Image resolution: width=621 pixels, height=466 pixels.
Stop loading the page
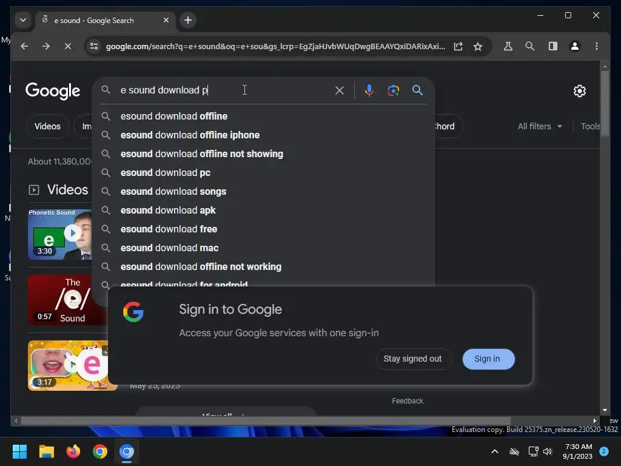(x=68, y=46)
